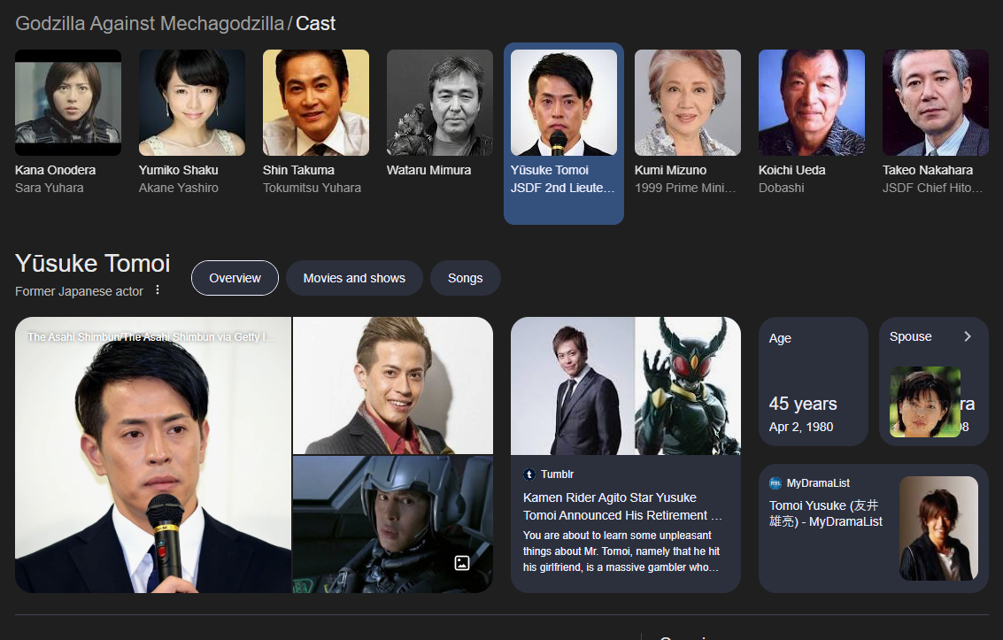The width and height of the screenshot is (1003, 640).
Task: Select the Overview tab
Action: 235,278
